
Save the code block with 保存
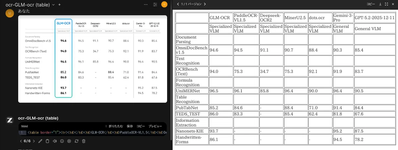pos(130,126)
